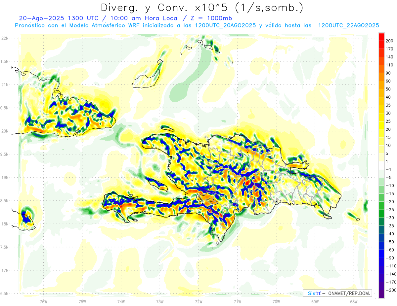Click the colorbar value "-40"
This screenshot has width=397, height=306.
click(x=389, y=234)
